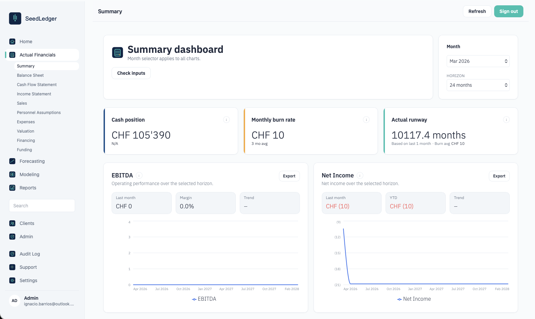Screen dimensions: 535x319
Task: Click the CHF 10 burn rate value
Action: pyautogui.click(x=268, y=135)
